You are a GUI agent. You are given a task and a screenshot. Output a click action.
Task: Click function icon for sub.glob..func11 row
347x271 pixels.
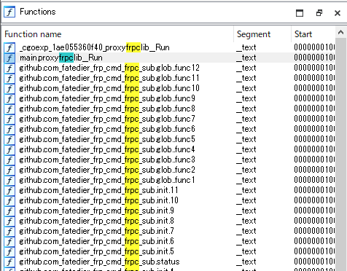tap(9, 78)
